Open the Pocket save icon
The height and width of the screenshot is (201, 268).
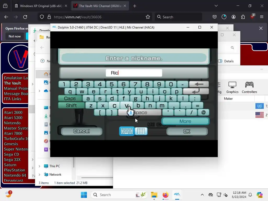pyautogui.click(x=215, y=17)
